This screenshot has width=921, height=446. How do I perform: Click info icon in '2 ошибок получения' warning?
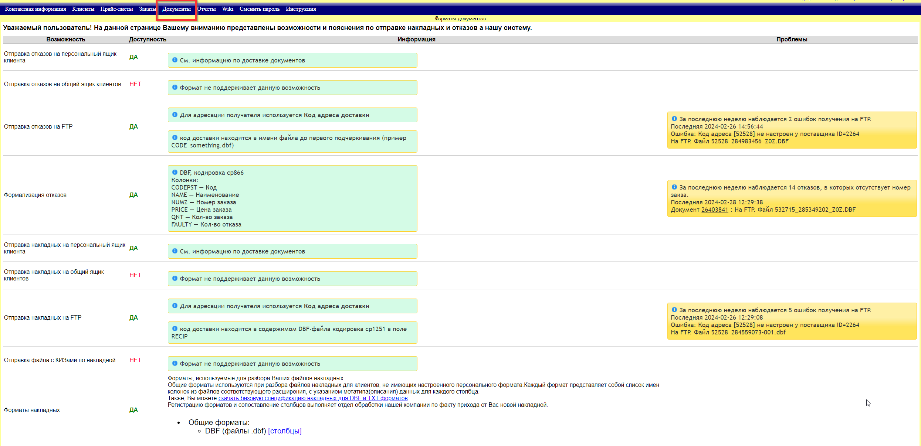[674, 119]
